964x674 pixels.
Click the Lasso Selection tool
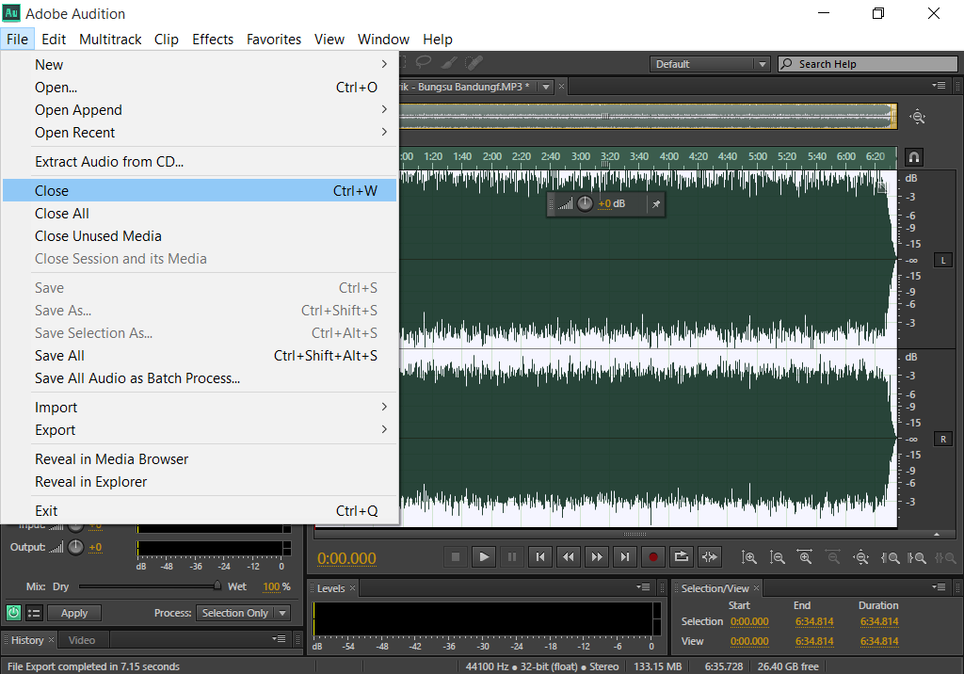[424, 62]
